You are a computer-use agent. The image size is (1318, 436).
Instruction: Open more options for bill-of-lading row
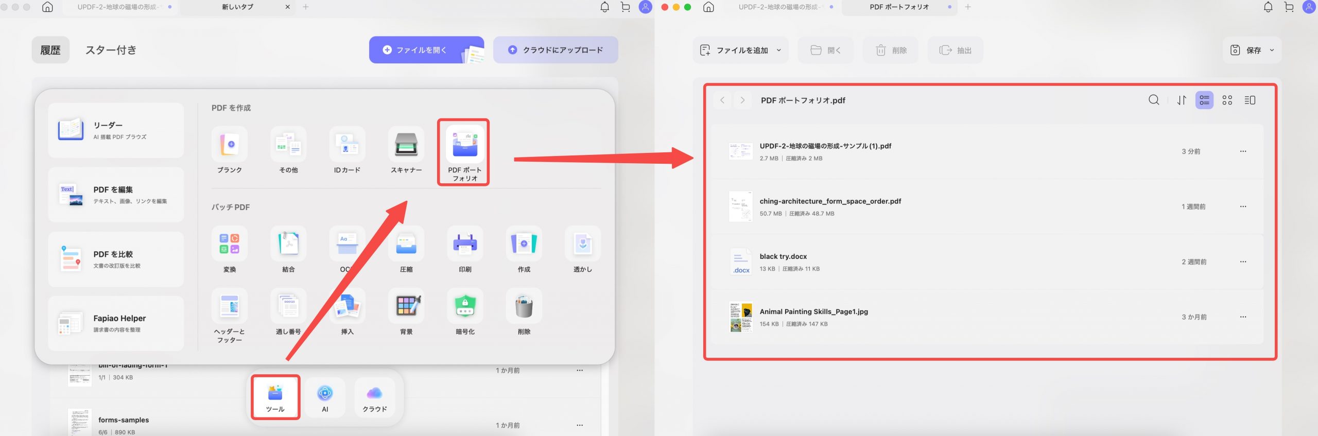point(580,370)
